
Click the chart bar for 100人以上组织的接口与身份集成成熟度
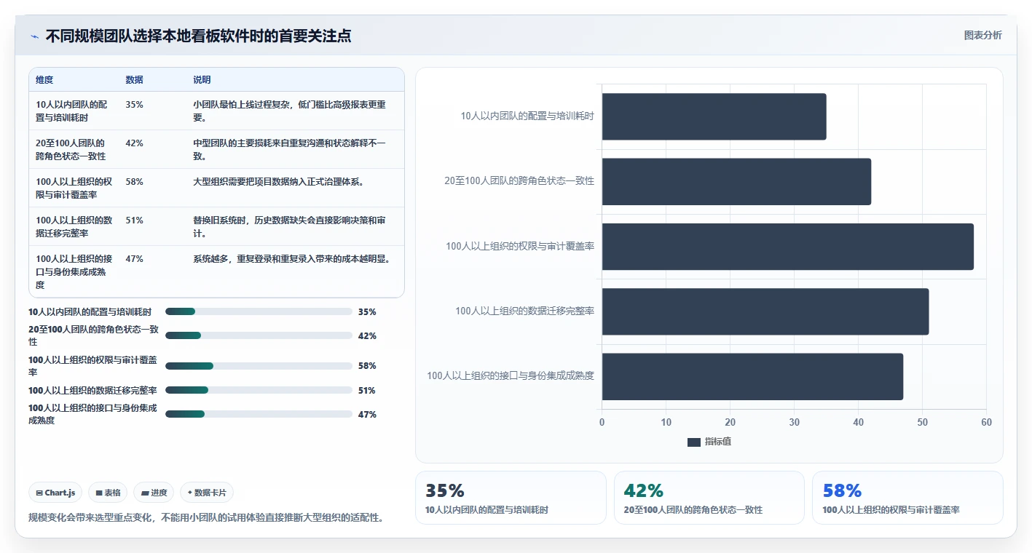point(752,376)
